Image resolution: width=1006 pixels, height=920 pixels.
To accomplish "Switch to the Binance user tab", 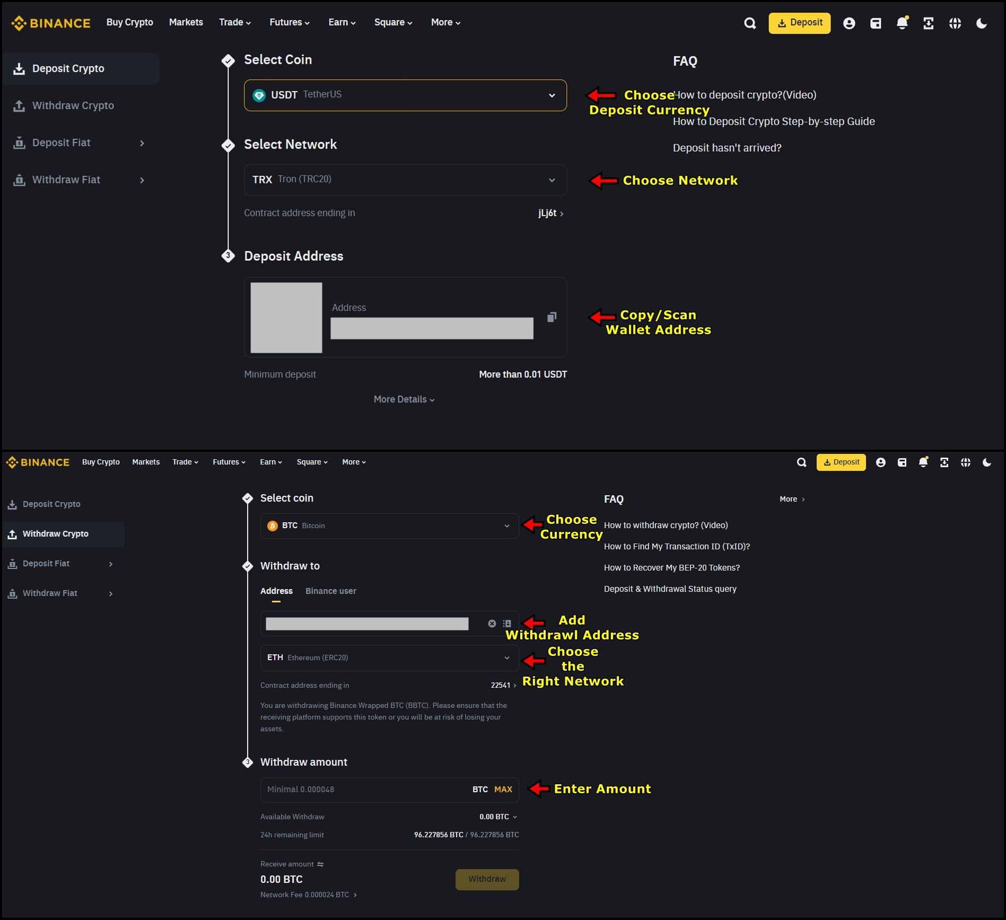I will pos(331,591).
